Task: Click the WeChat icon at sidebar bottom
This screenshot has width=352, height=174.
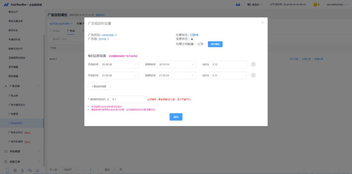Action: pos(30,170)
